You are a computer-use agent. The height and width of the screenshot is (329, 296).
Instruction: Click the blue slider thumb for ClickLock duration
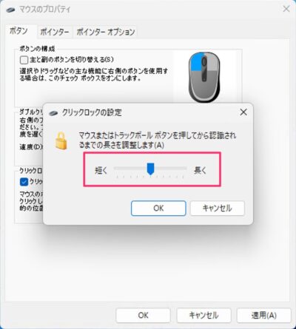(150, 169)
